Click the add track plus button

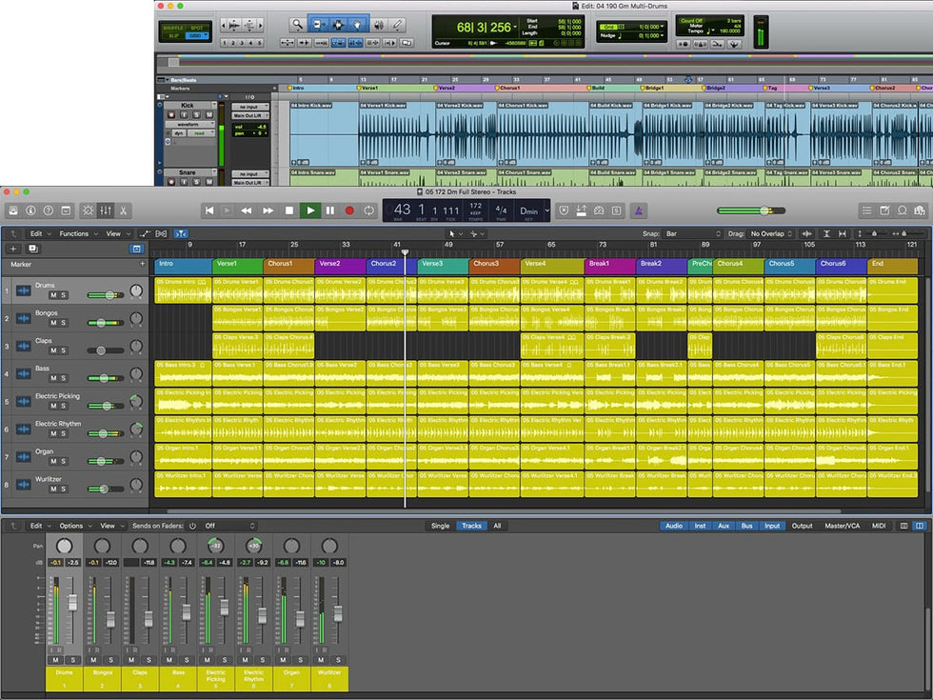pos(13,249)
